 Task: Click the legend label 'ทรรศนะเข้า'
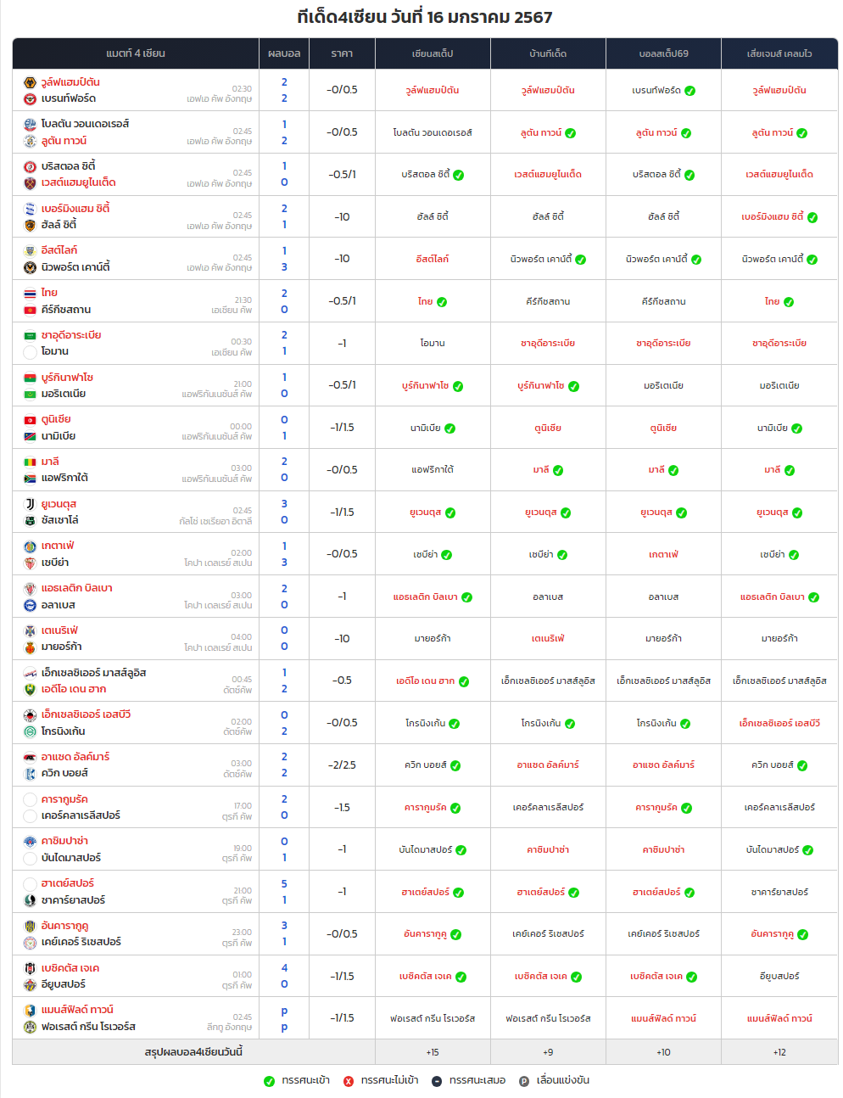(x=306, y=1080)
